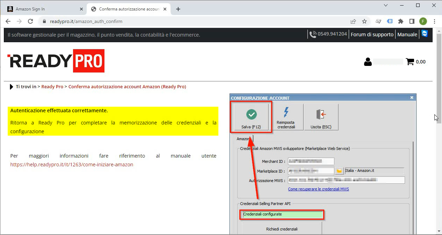The width and height of the screenshot is (442, 235).
Task: View site information via the lock icon
Action: [44, 21]
